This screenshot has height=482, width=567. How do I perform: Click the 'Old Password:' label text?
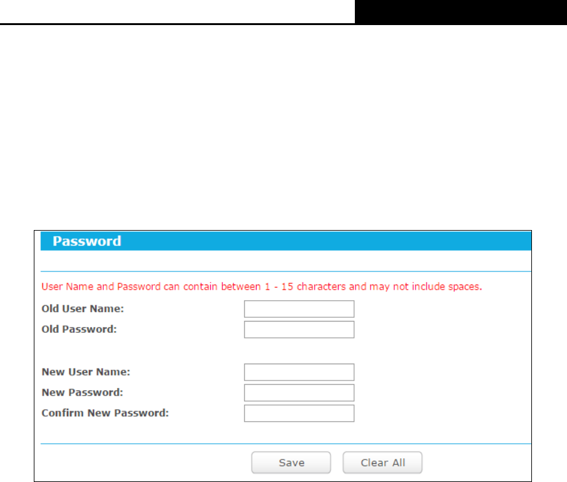[x=79, y=329]
